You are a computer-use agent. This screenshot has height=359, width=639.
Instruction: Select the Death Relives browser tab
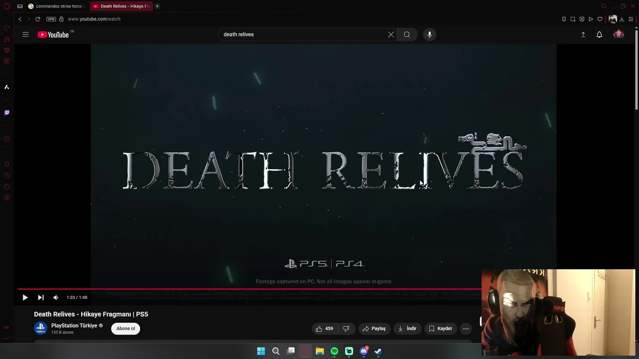(121, 6)
